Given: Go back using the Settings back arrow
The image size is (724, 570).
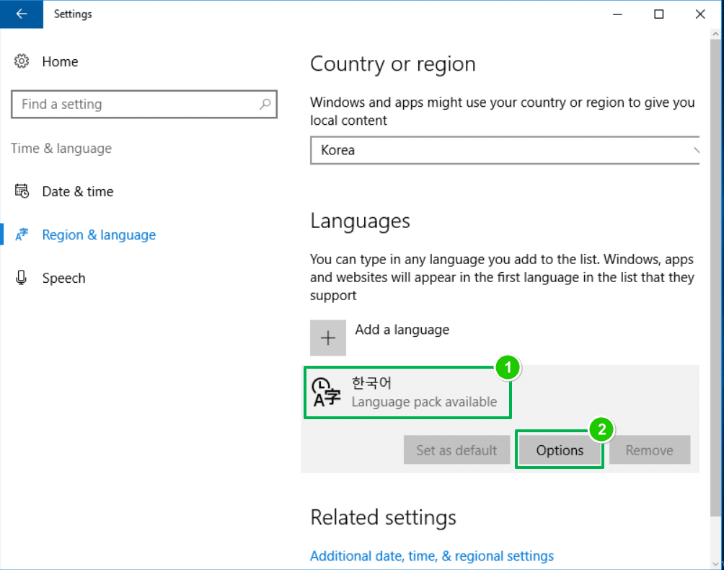Looking at the screenshot, I should tap(21, 14).
